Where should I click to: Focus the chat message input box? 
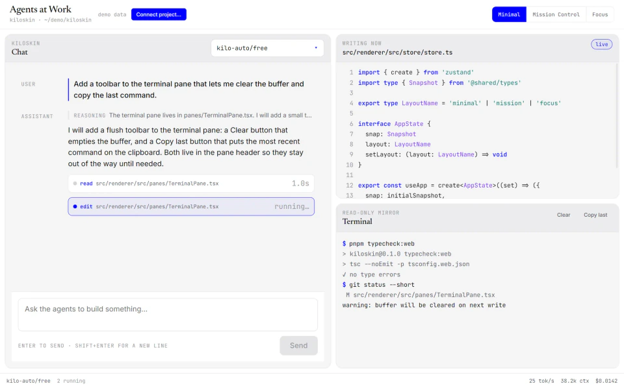(168, 315)
